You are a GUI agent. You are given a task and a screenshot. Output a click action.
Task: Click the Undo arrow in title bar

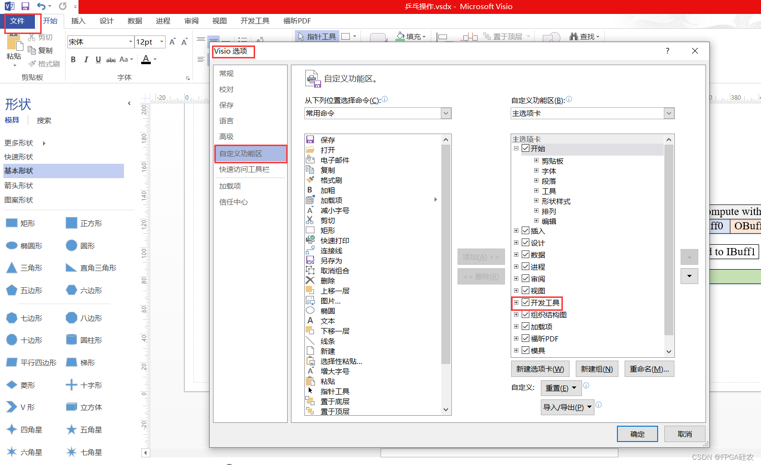coord(41,6)
